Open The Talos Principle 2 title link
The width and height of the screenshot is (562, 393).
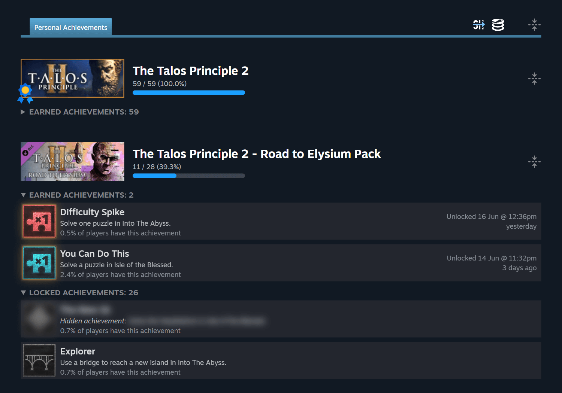point(190,71)
